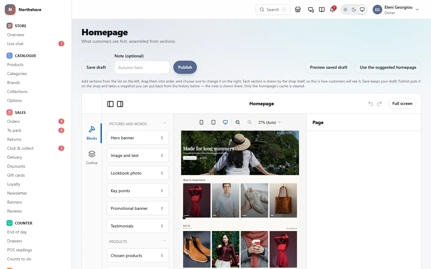Publish the homepage
This screenshot has height=269, width=431.
click(x=185, y=67)
